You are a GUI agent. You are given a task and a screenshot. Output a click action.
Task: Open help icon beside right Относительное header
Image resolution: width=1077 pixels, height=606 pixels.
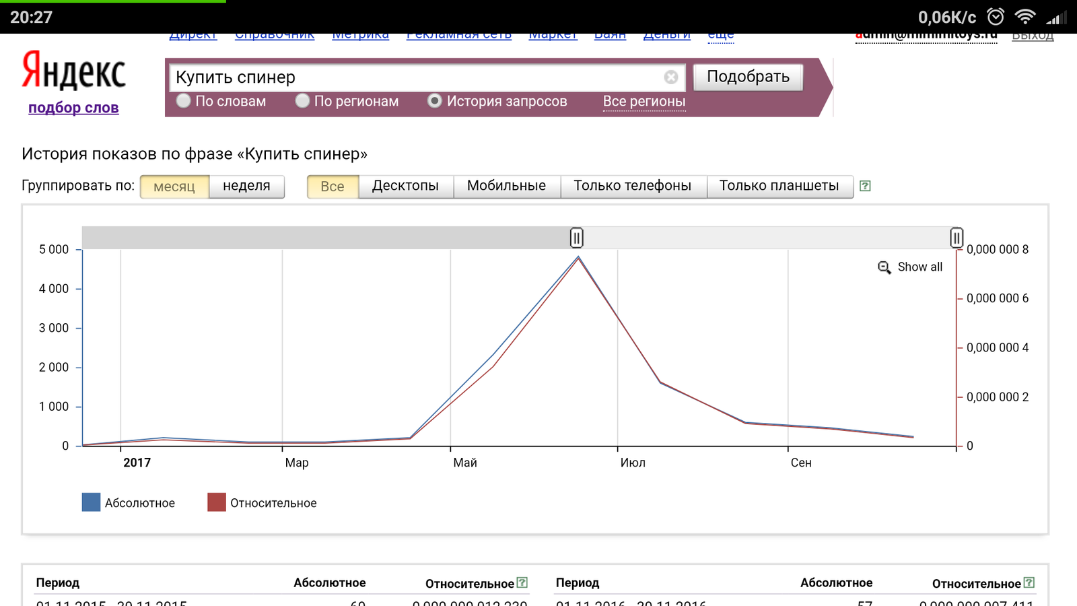pos(1029,582)
